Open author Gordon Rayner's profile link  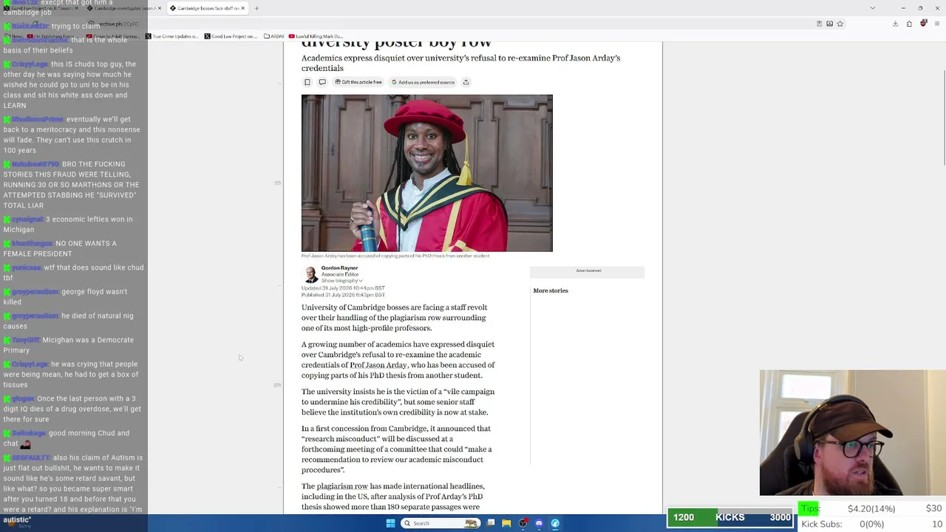pos(339,268)
